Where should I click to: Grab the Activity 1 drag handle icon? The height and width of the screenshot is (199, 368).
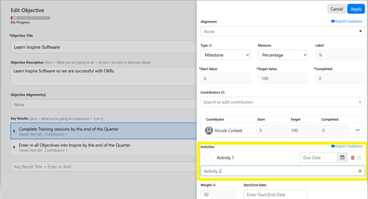click(359, 158)
